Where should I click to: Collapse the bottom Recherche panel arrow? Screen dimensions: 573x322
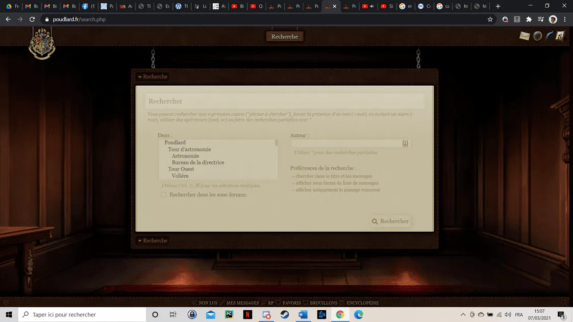tap(140, 241)
